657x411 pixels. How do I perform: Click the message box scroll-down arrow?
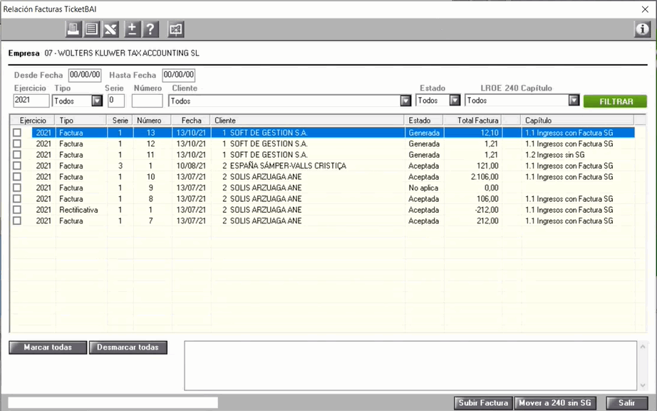click(643, 385)
